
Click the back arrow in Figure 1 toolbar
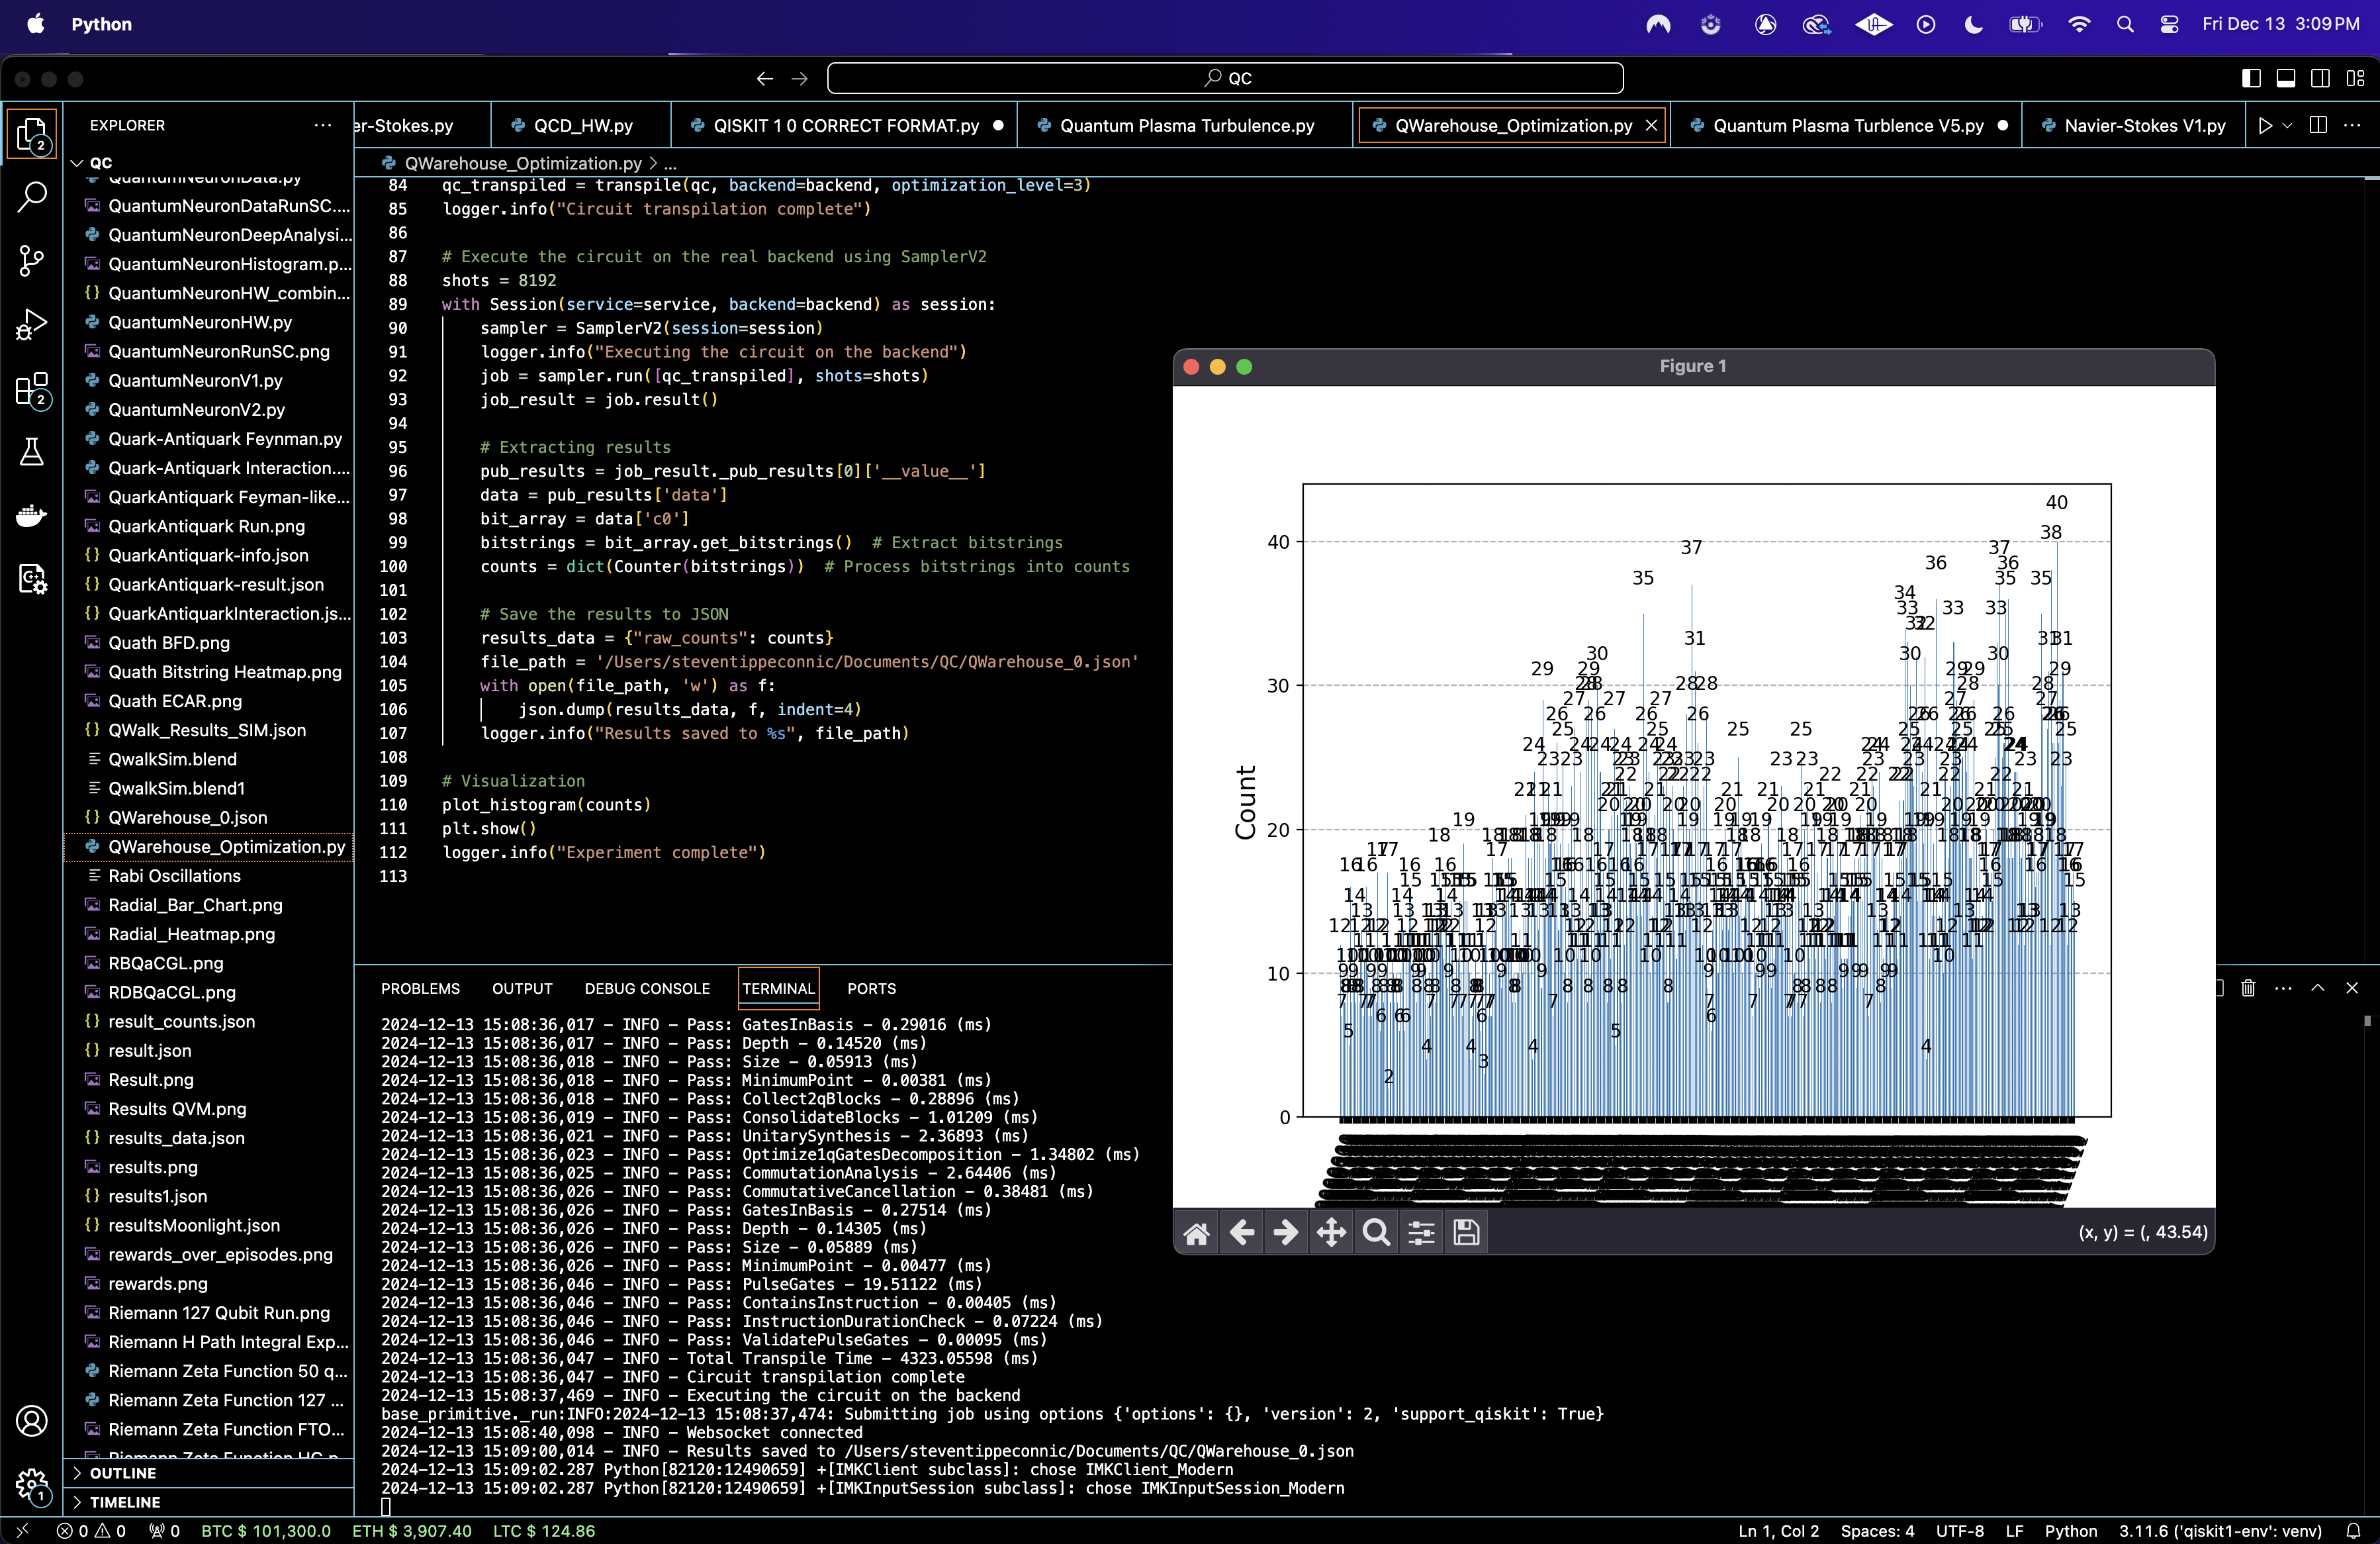(1242, 1231)
